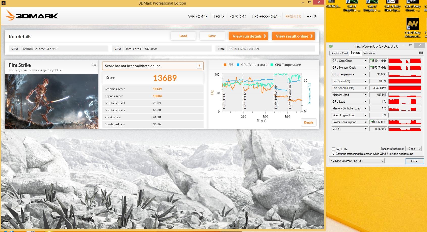This screenshot has height=232, width=427.
Task: Click the Fire Strike scene thumbnail
Action: click(52, 102)
